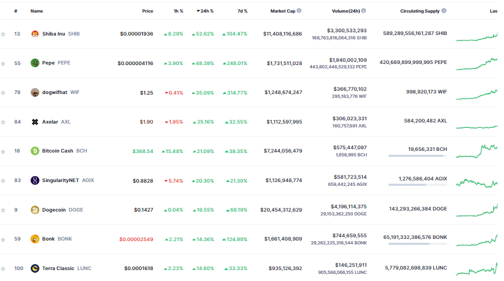Screen dimensions: 504x281
Task: Open SingularityNET 7-day sparkline chart
Action: coord(477,183)
